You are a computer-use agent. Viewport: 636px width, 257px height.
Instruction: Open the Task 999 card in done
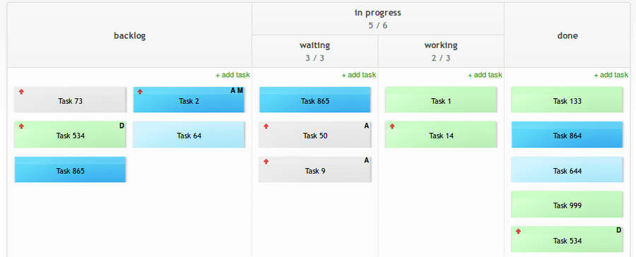[567, 204]
